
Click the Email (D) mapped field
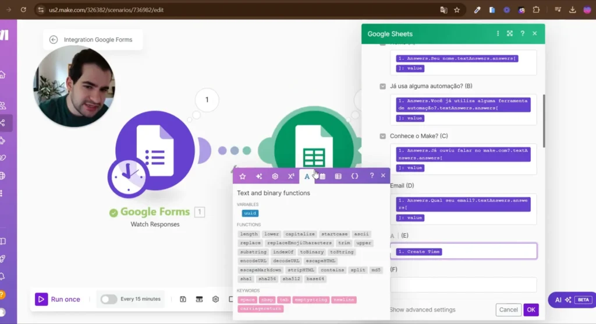tap(463, 209)
